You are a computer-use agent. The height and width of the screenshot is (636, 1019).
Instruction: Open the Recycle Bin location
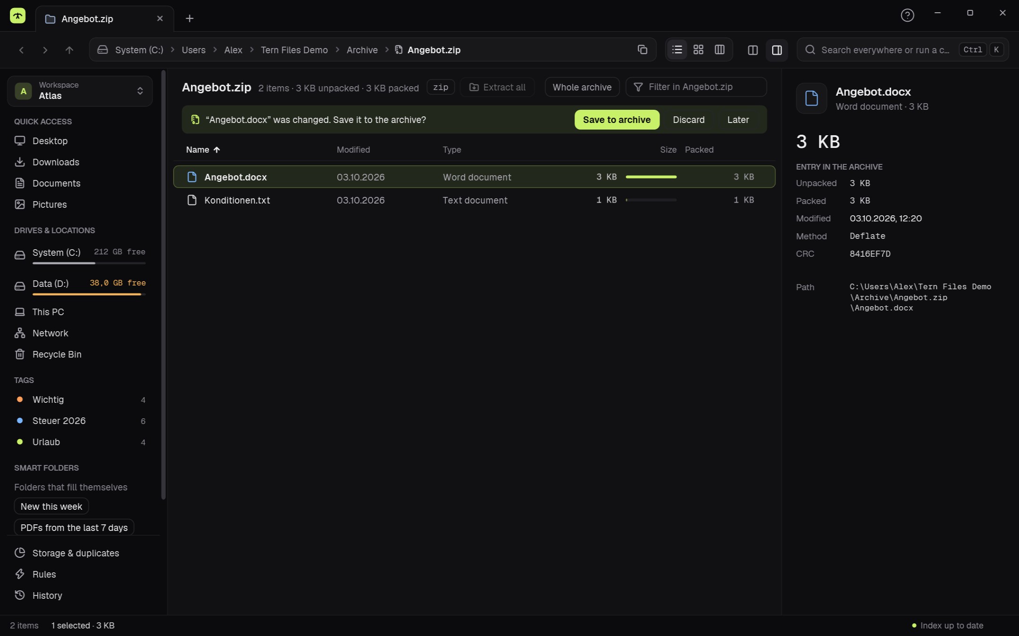[57, 354]
